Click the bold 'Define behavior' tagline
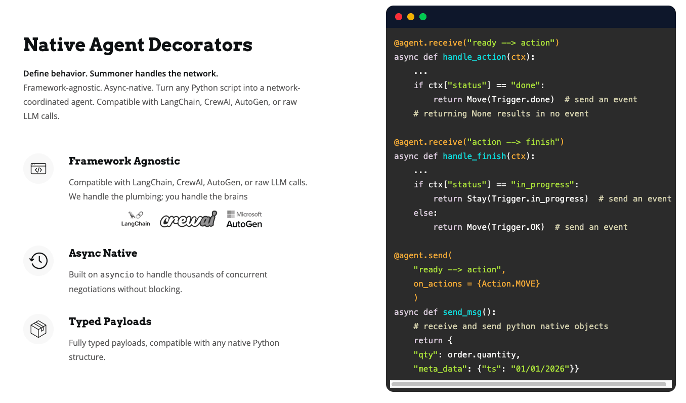 [x=120, y=73]
